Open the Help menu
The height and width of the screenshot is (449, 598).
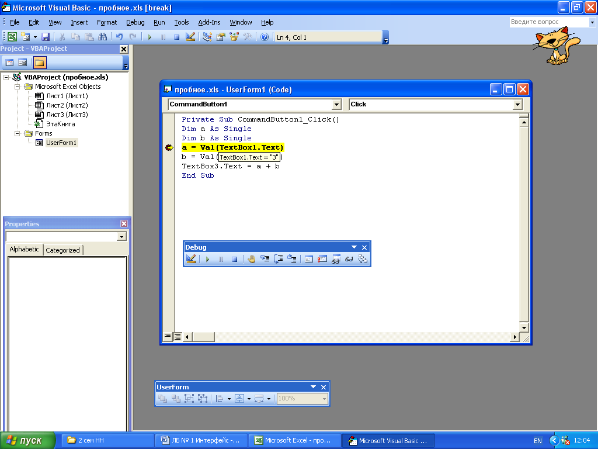267,22
